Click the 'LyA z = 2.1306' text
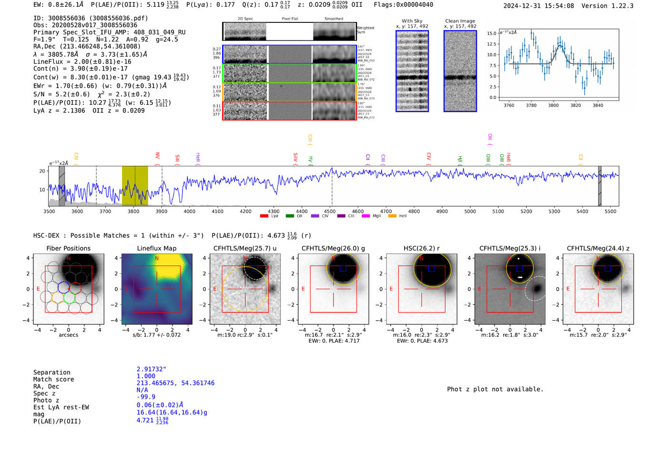The width and height of the screenshot is (667, 454). 59,111
